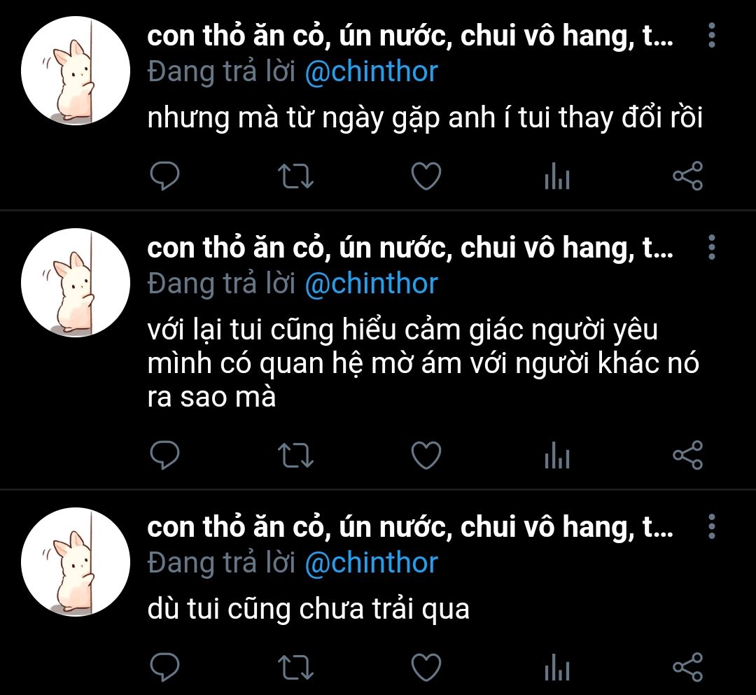Share the middle tweet about 'ra sao mà'
The height and width of the screenshot is (695, 756).
point(687,455)
